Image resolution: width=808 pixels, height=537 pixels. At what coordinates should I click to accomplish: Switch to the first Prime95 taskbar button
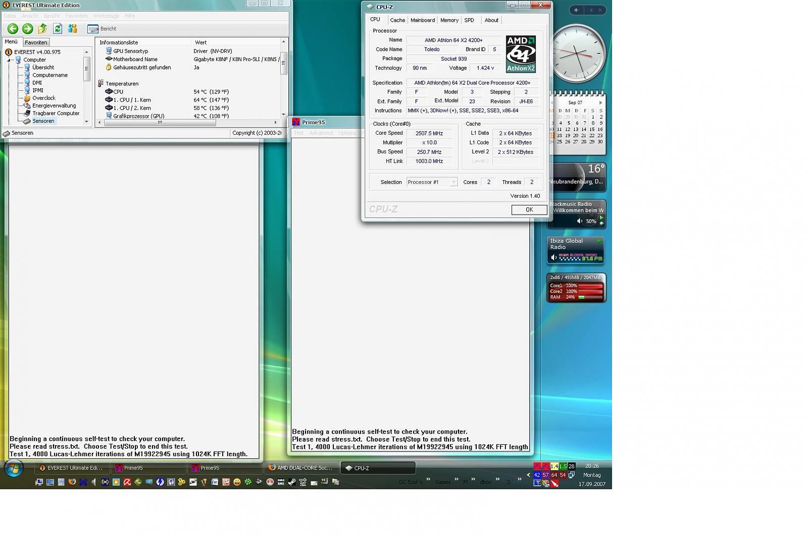148,468
